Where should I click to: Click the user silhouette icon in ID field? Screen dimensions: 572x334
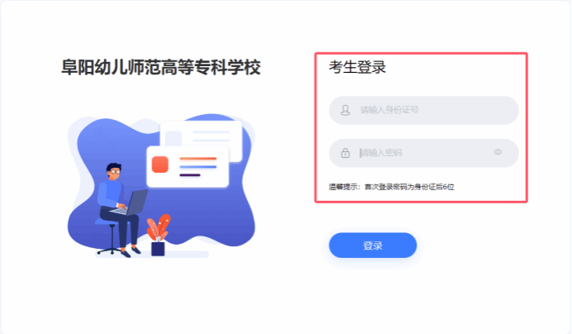[345, 110]
